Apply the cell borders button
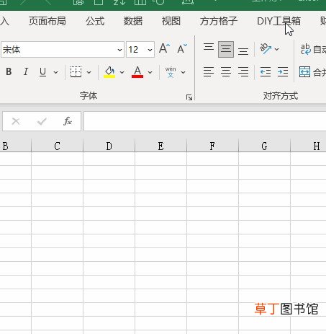The height and width of the screenshot is (334, 326). [x=76, y=71]
